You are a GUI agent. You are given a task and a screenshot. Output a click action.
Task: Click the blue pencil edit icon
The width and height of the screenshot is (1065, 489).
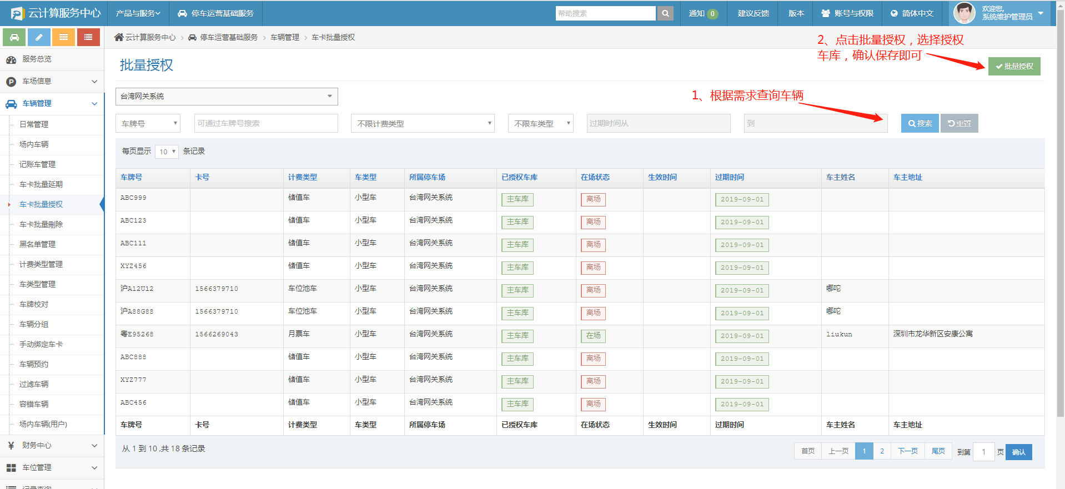tap(39, 37)
